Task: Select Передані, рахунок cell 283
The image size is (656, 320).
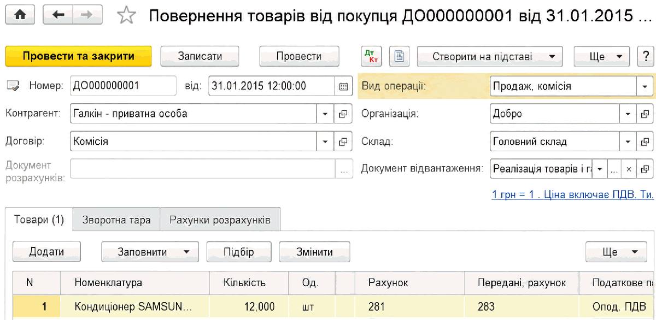Action: tap(523, 307)
